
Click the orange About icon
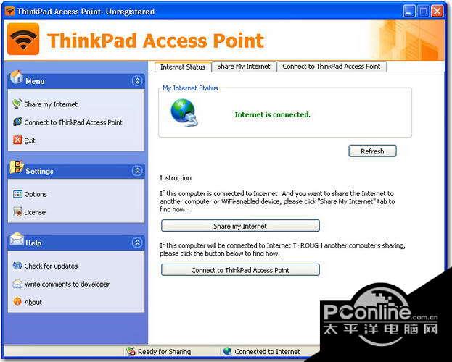17,302
